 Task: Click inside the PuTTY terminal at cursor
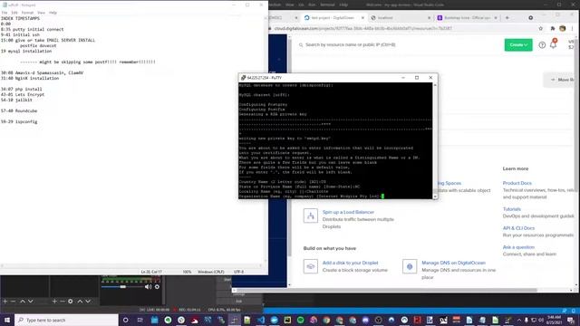[382, 197]
